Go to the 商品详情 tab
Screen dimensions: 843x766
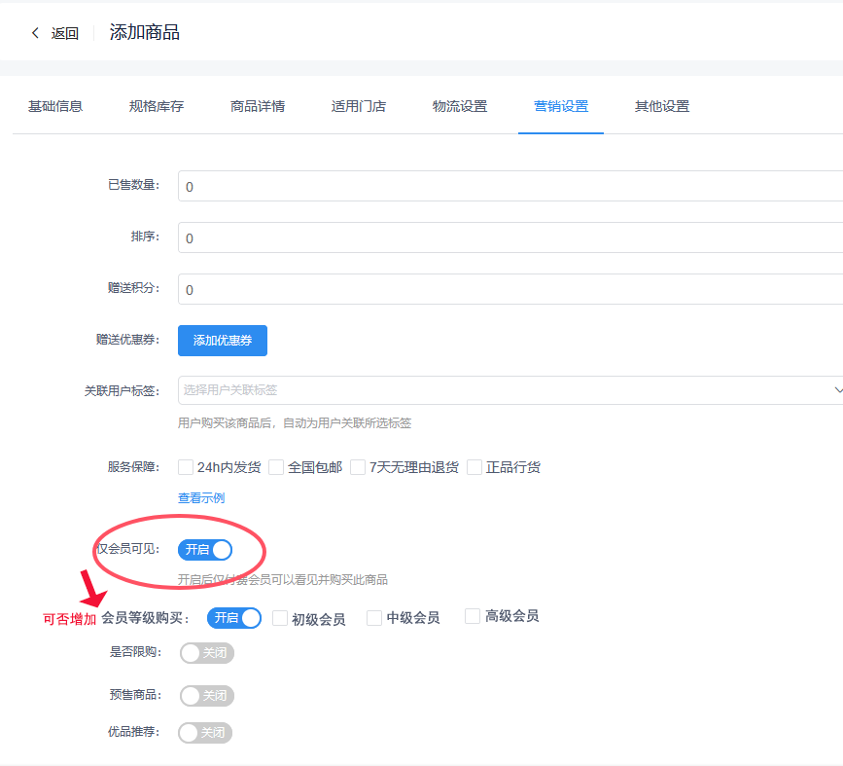point(258,106)
